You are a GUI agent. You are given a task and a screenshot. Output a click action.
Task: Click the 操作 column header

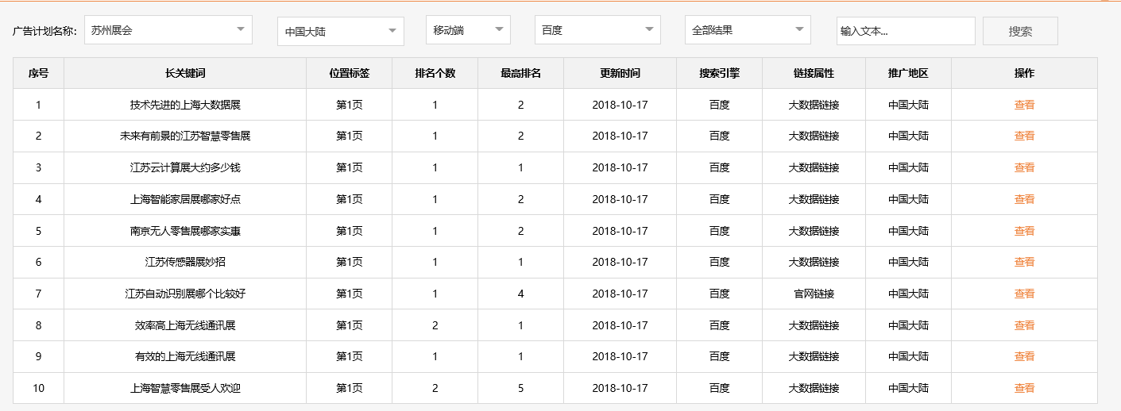[1025, 73]
